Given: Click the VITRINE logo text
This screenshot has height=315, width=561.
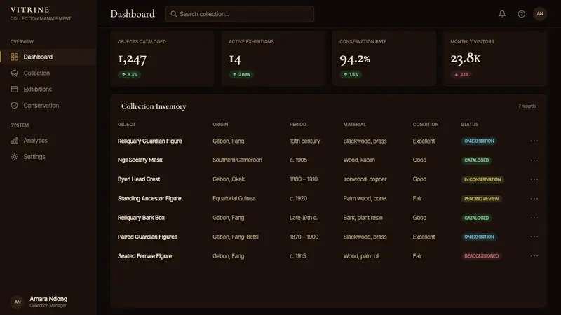Looking at the screenshot, I should point(30,10).
